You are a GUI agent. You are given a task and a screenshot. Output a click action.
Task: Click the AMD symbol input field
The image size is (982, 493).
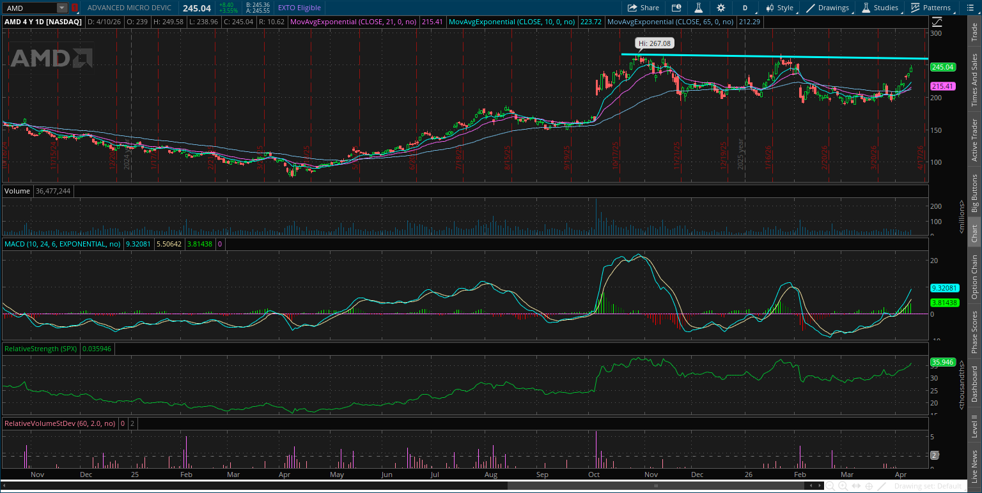click(x=29, y=8)
